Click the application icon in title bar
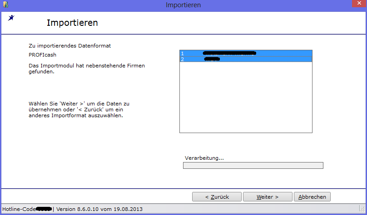 5,5
